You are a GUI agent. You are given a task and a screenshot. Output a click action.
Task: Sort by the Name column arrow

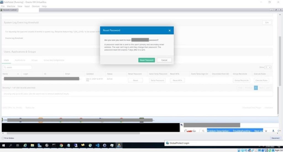(x=18, y=74)
